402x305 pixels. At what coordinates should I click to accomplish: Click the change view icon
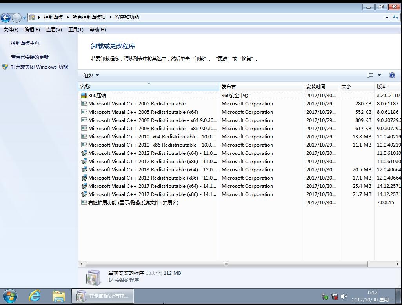coord(370,75)
